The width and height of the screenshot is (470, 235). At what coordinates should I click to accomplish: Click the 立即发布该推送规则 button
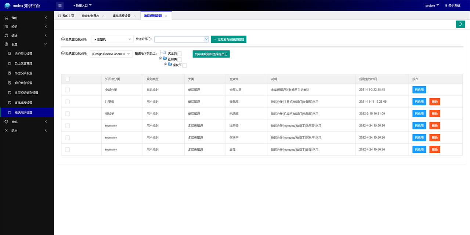(x=228, y=39)
